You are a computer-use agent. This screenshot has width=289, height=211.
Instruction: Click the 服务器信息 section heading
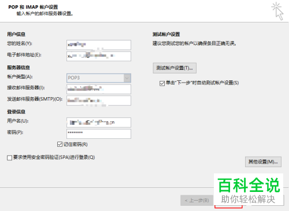click(x=18, y=68)
